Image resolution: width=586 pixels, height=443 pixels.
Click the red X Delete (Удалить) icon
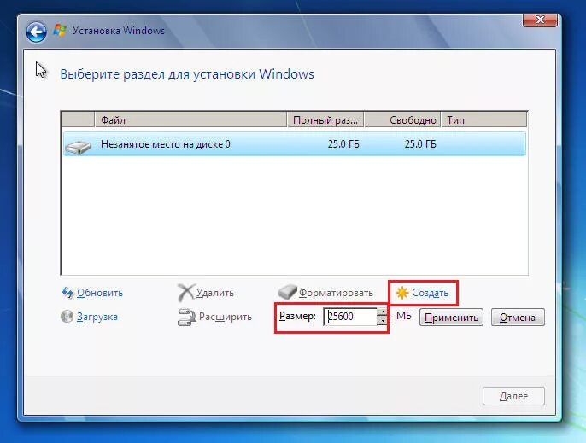point(185,293)
